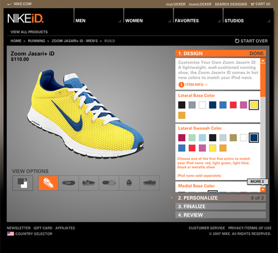Open NIKE.COM link
278x253 pixels.
(22, 4)
